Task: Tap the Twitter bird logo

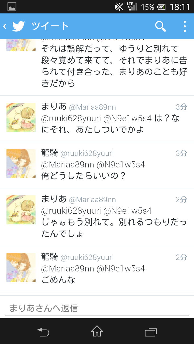Action: 19,26
